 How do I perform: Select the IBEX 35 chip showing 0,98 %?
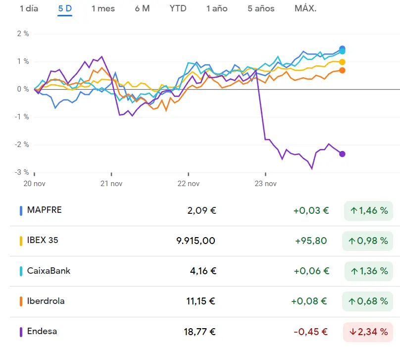pyautogui.click(x=367, y=241)
